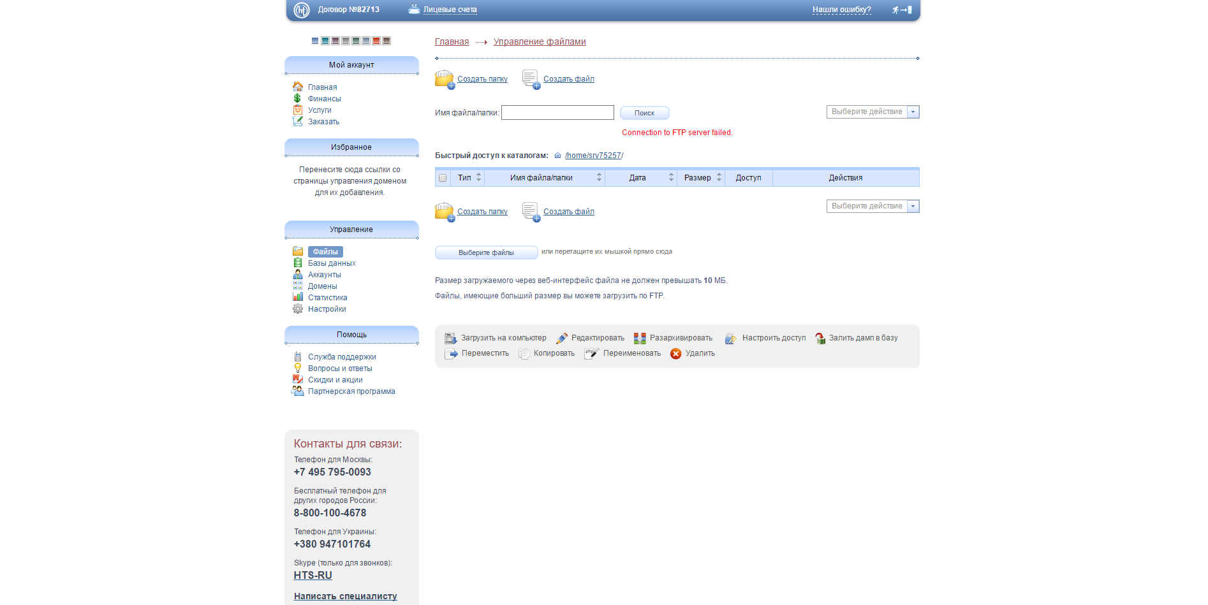
Task: Choose the teal color theme swatch
Action: pyautogui.click(x=325, y=41)
